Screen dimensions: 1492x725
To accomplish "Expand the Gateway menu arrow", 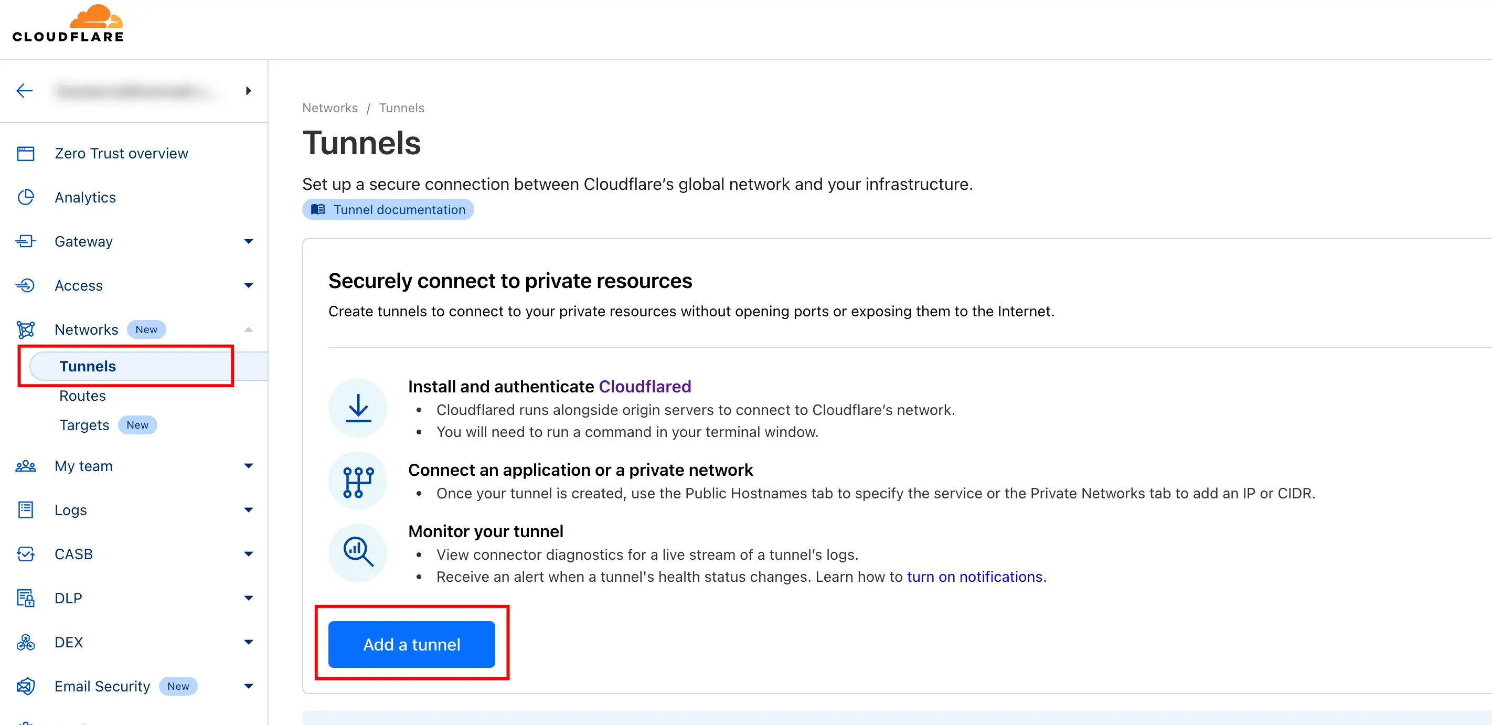I will tap(249, 241).
